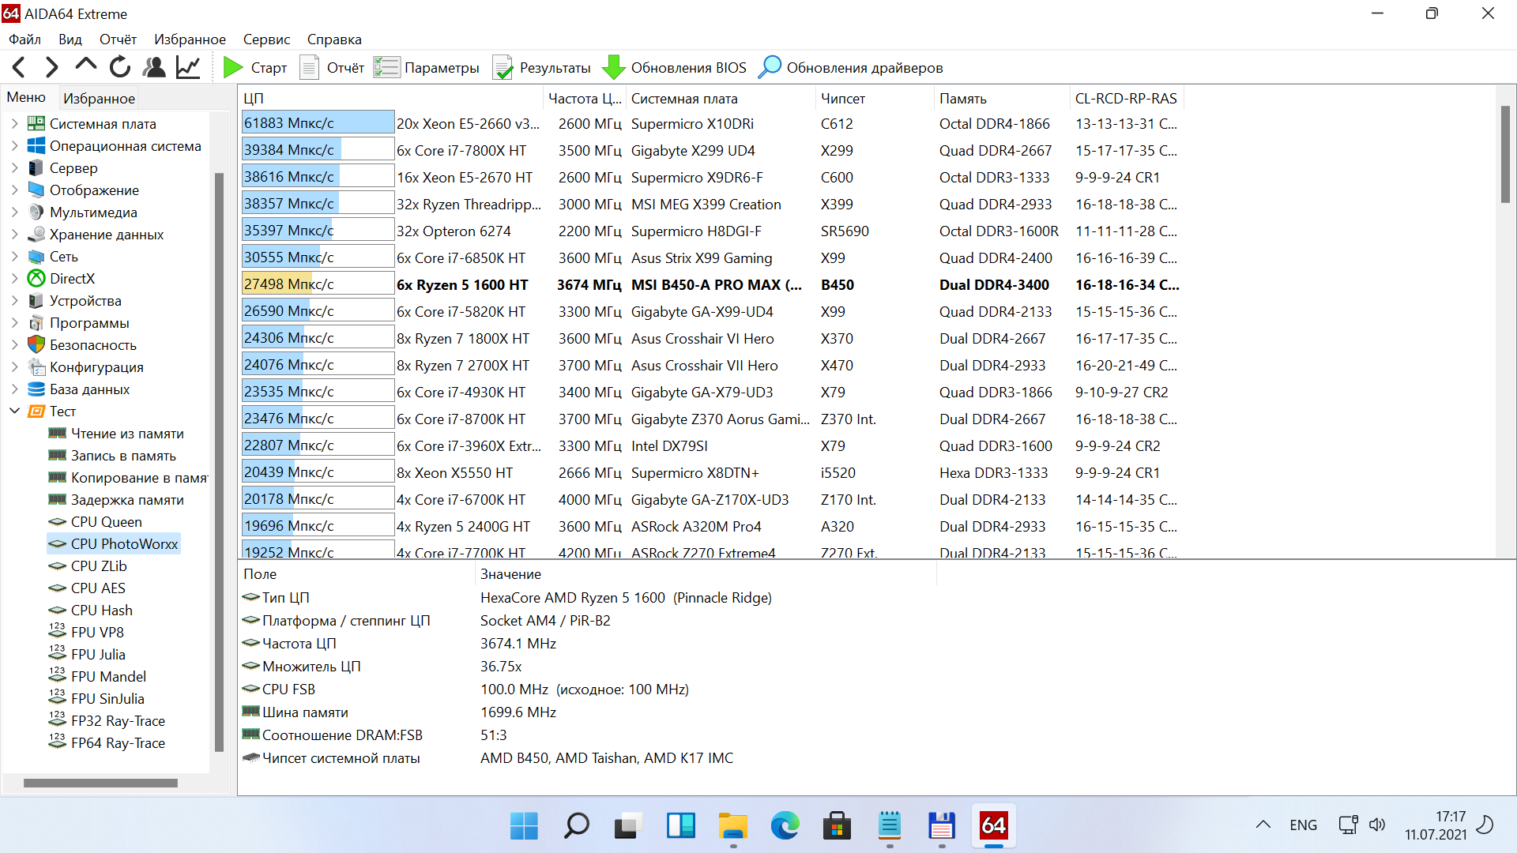
Task: Click the results list vertical scrollbar
Action: pos(1504,156)
